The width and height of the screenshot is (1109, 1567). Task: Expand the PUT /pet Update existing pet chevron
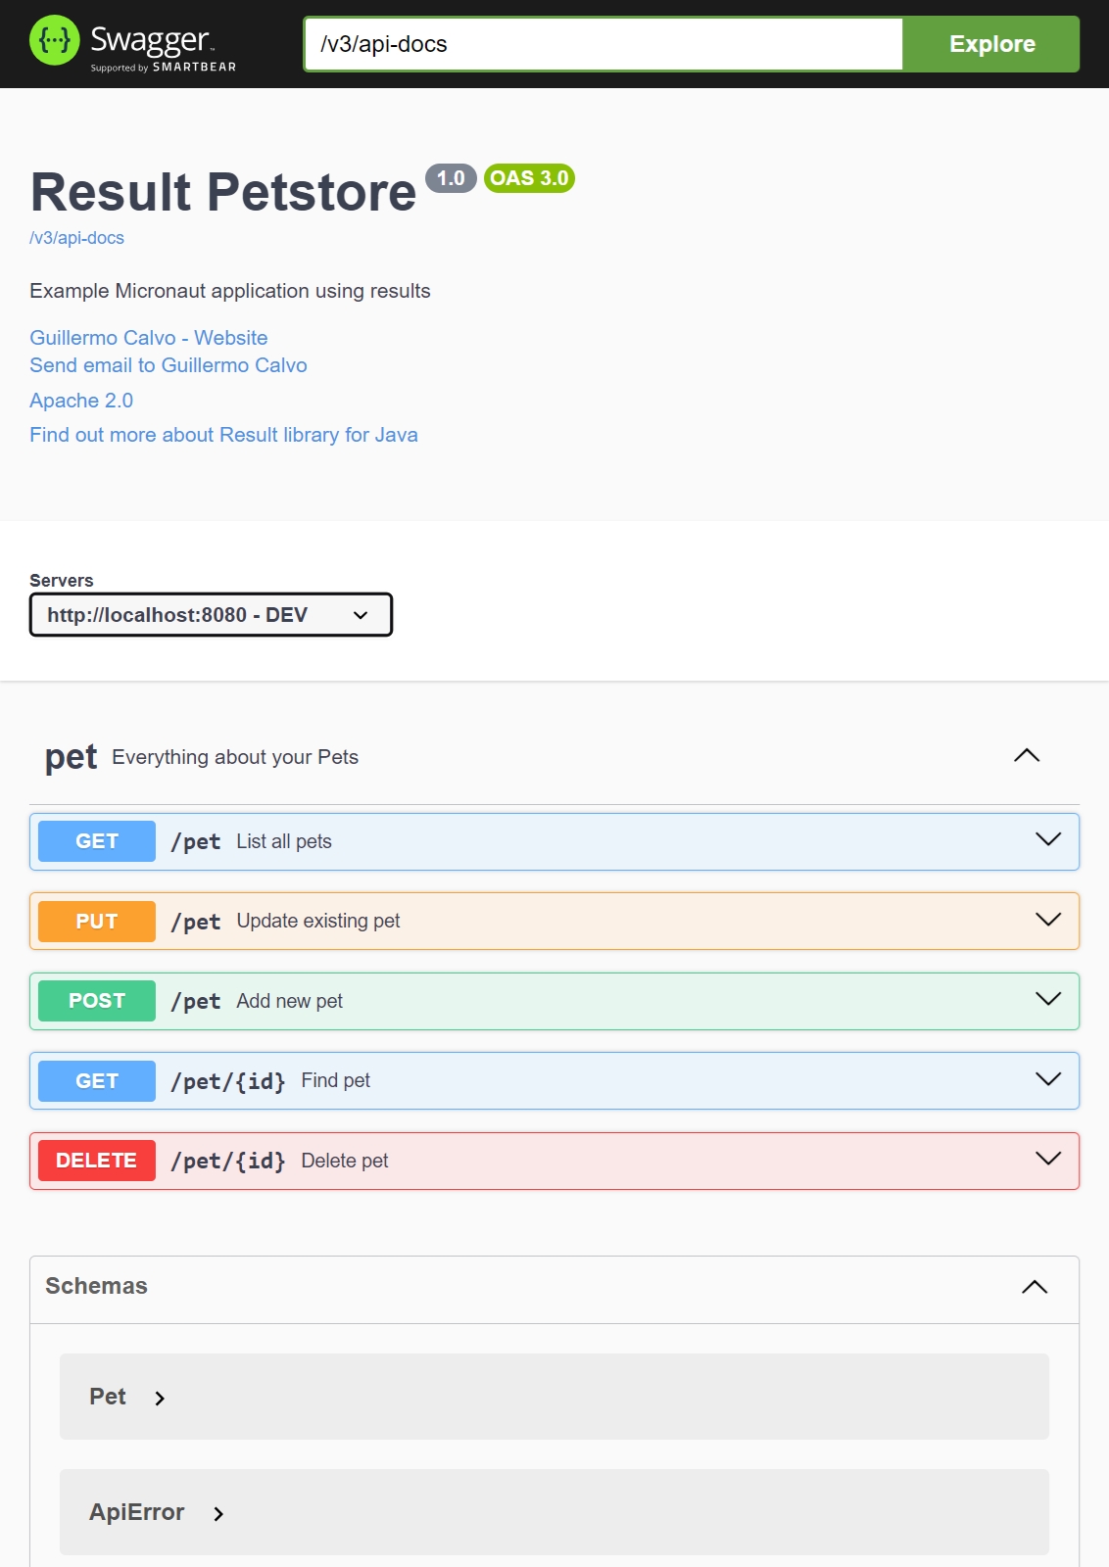coord(1047,921)
